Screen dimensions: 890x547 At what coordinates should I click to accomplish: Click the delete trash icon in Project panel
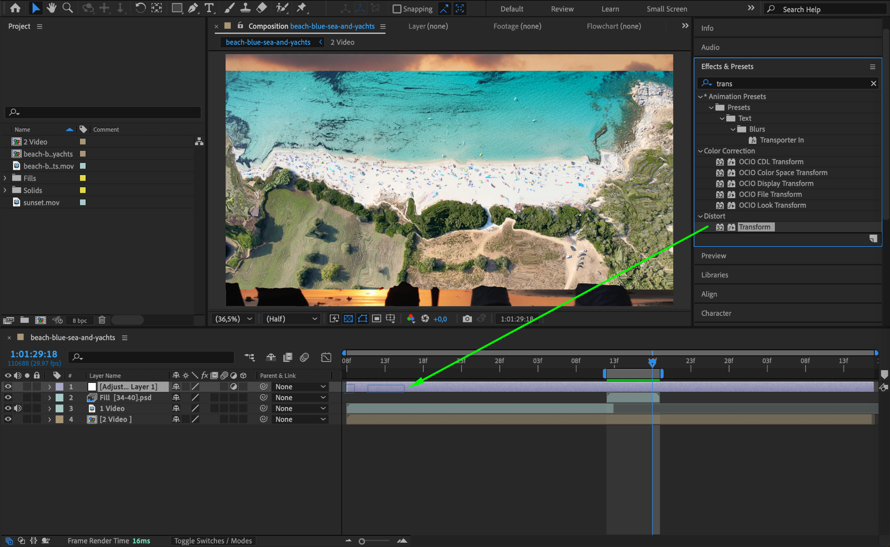click(102, 320)
